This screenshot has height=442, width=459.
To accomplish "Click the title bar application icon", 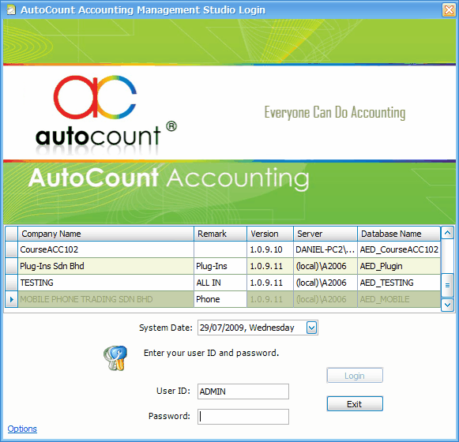I will coord(11,10).
